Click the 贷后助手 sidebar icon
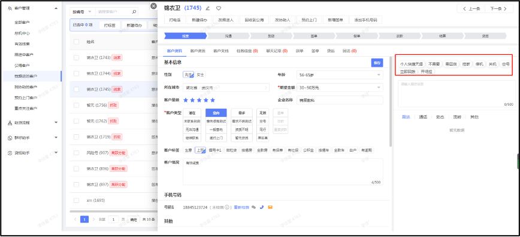This screenshot has height=237, width=520. [x=10, y=153]
